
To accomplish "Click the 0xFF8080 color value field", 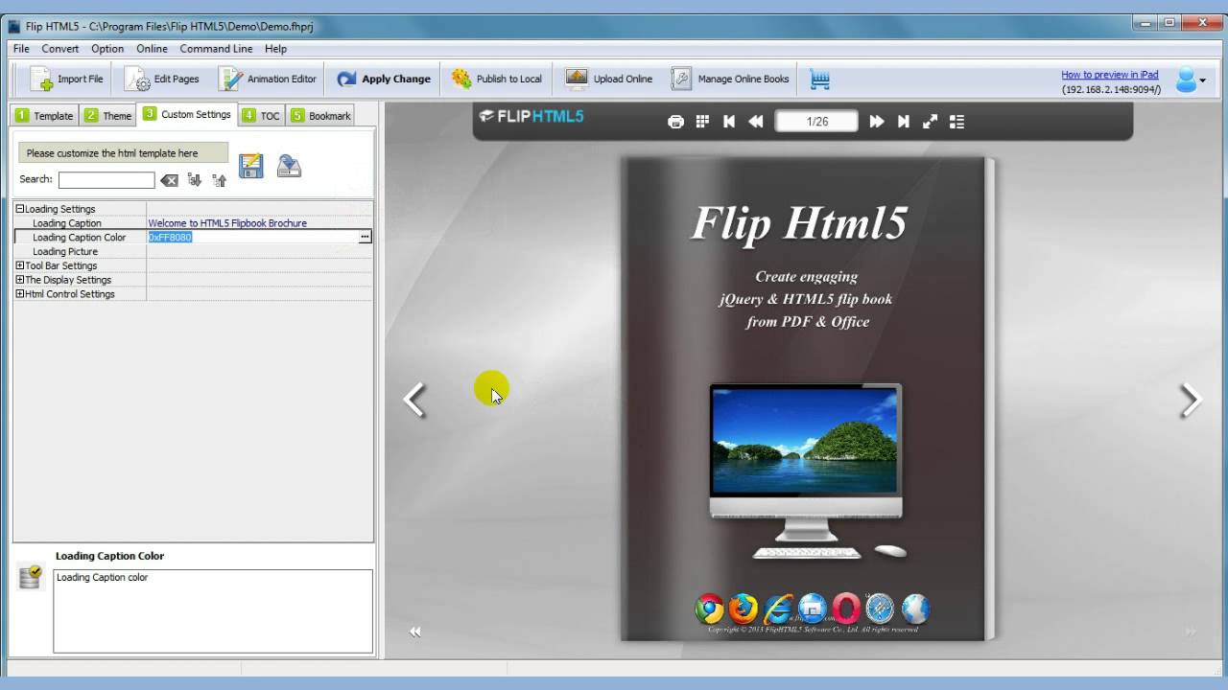I will point(252,237).
